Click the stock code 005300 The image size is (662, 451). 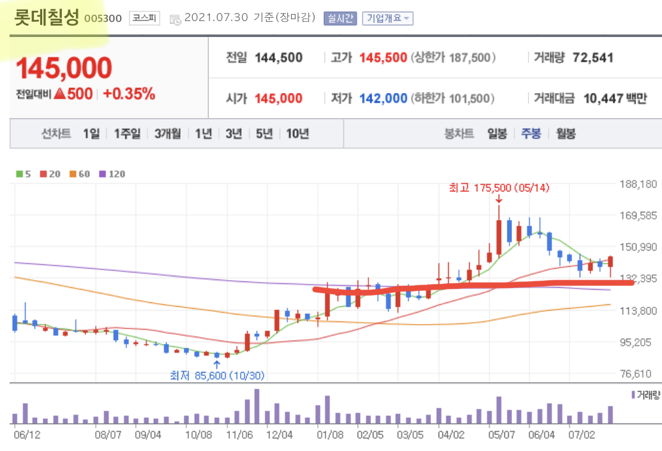click(x=103, y=18)
